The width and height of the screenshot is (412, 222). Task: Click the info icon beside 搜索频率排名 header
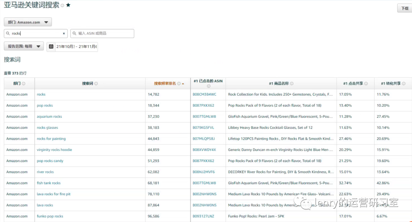pos(179,84)
